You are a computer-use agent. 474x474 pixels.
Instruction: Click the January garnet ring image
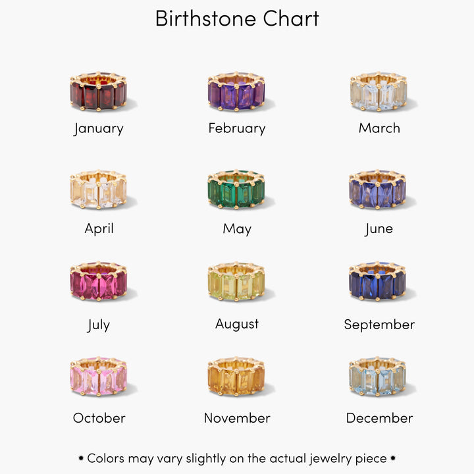(x=98, y=92)
